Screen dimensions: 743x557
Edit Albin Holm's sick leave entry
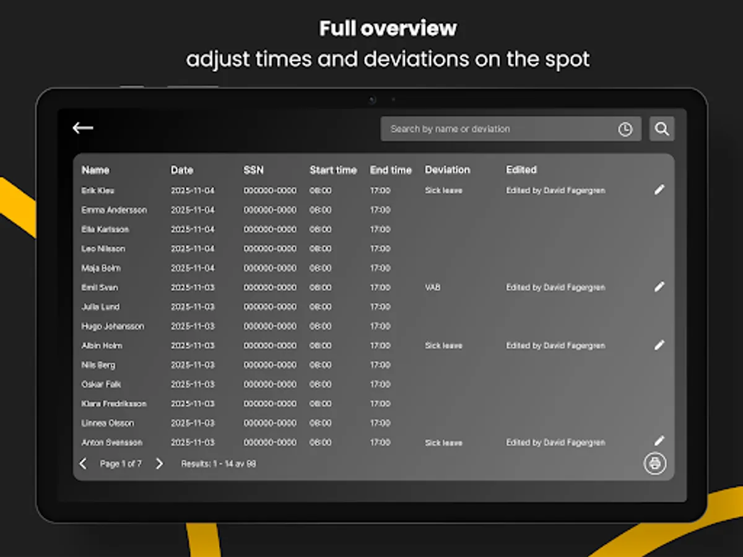tap(659, 345)
